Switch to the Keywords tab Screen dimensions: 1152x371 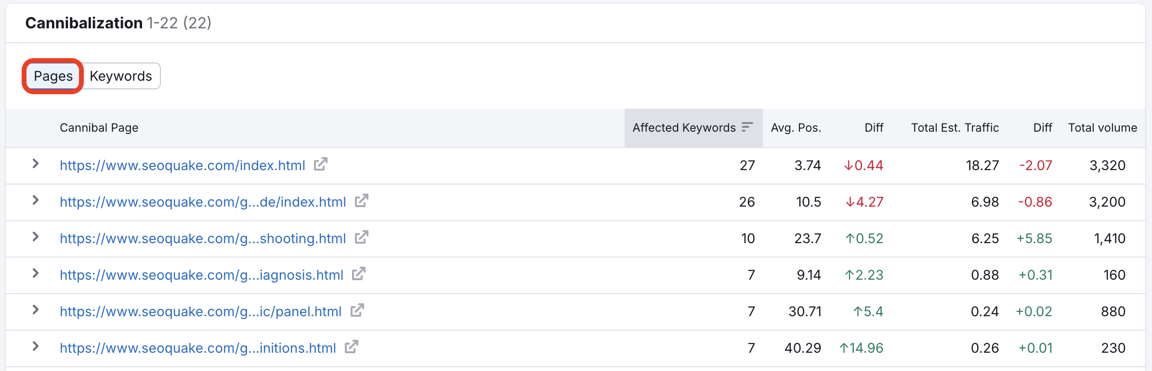pos(120,76)
